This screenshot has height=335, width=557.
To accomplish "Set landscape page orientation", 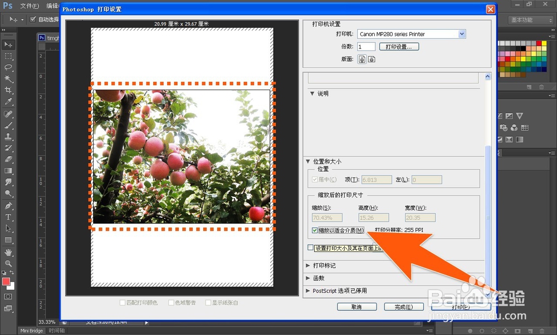I will pyautogui.click(x=372, y=59).
